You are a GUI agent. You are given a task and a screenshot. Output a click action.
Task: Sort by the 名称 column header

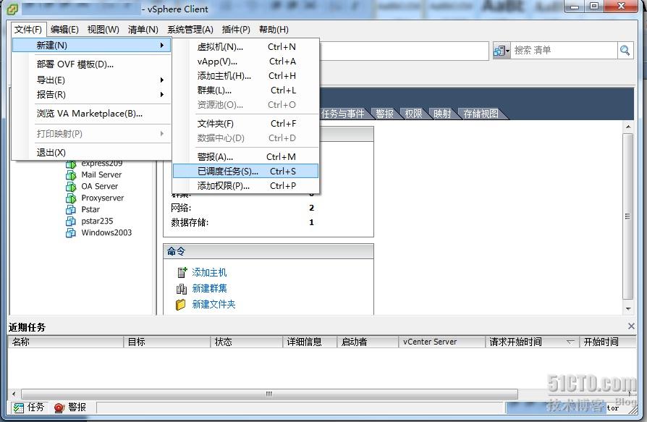point(66,342)
